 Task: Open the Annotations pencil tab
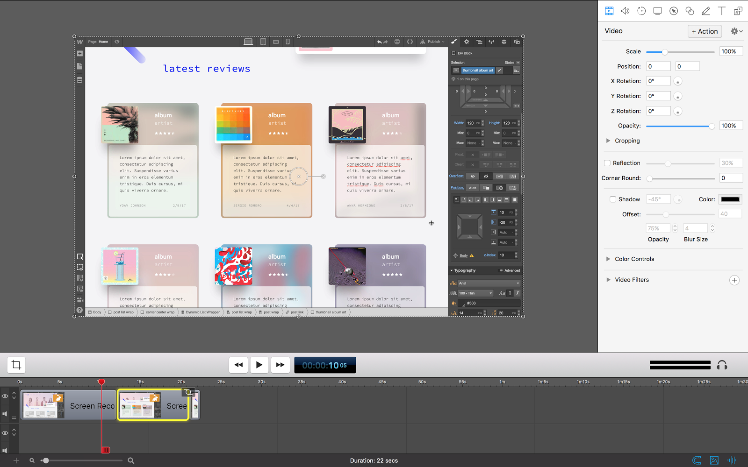tap(706, 11)
